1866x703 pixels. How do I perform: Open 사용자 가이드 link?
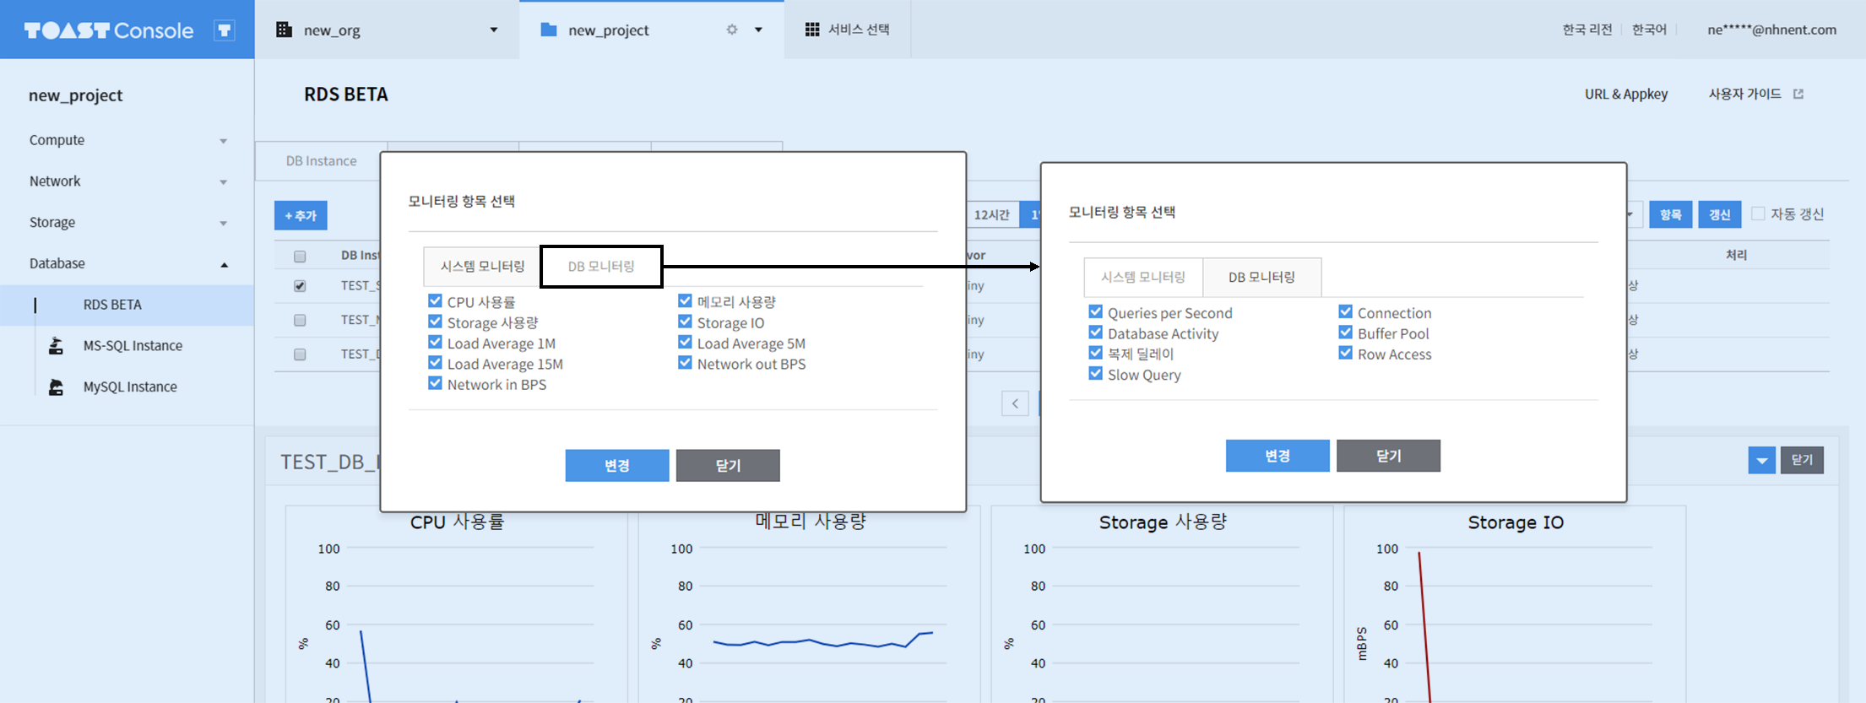tap(1744, 94)
